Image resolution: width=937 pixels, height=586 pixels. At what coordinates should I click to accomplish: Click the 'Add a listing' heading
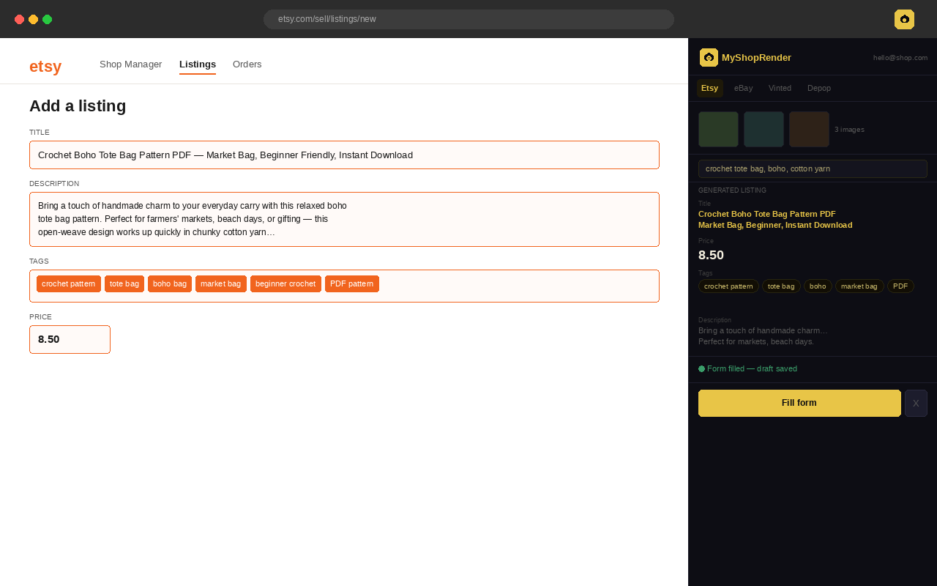coord(78,106)
